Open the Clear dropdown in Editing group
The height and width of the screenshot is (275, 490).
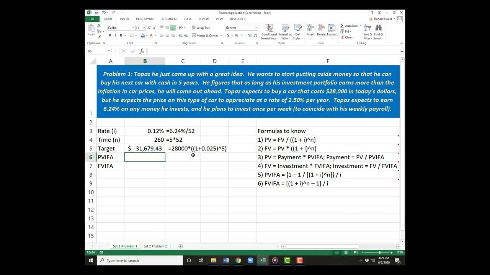point(348,37)
